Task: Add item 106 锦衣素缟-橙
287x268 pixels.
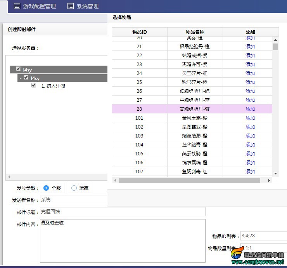Action: (250, 163)
